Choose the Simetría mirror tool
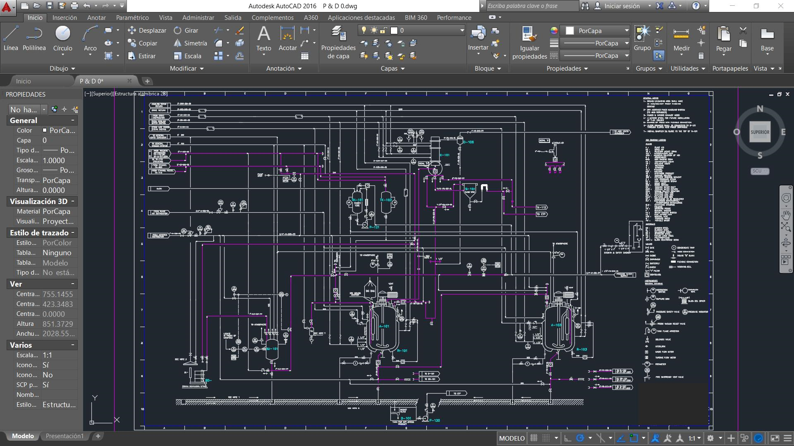 click(190, 43)
